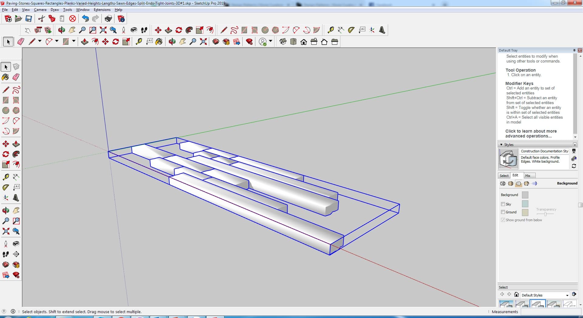This screenshot has width=583, height=318.
Task: Toggle Show ground from below checkbox
Action: click(x=503, y=220)
